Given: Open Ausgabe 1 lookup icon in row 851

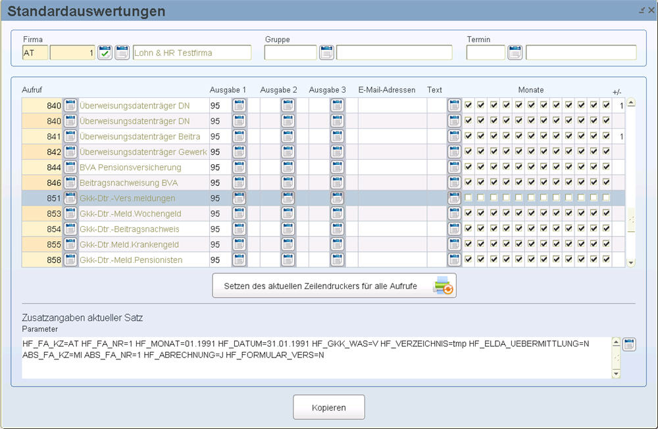Looking at the screenshot, I should pos(240,198).
